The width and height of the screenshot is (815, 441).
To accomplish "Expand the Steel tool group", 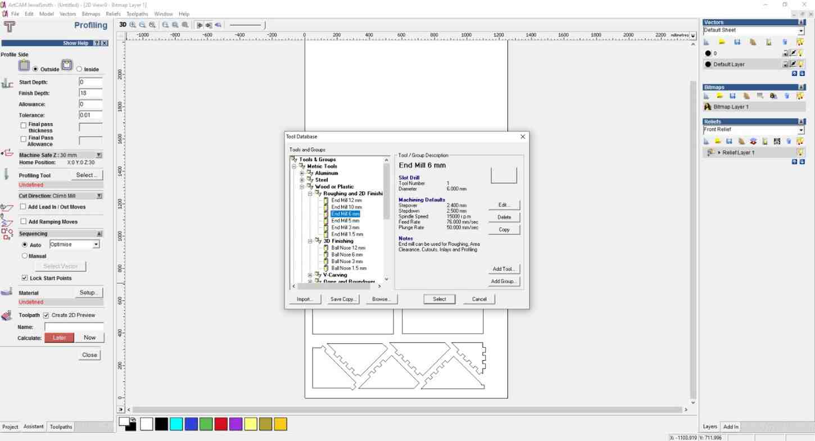I will pos(302,180).
